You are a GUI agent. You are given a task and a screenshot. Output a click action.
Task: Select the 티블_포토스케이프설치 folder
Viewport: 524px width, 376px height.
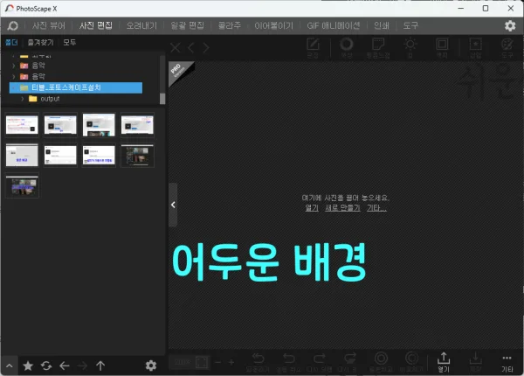(76, 87)
